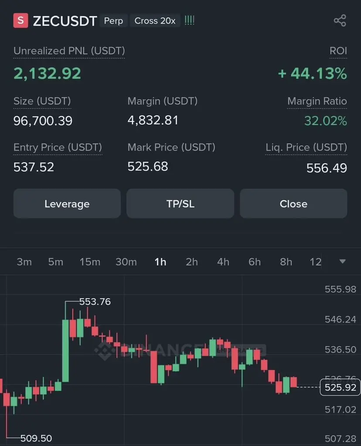This screenshot has width=361, height=446.
Task: Tap the current price tag 525.92
Action: [x=340, y=388]
